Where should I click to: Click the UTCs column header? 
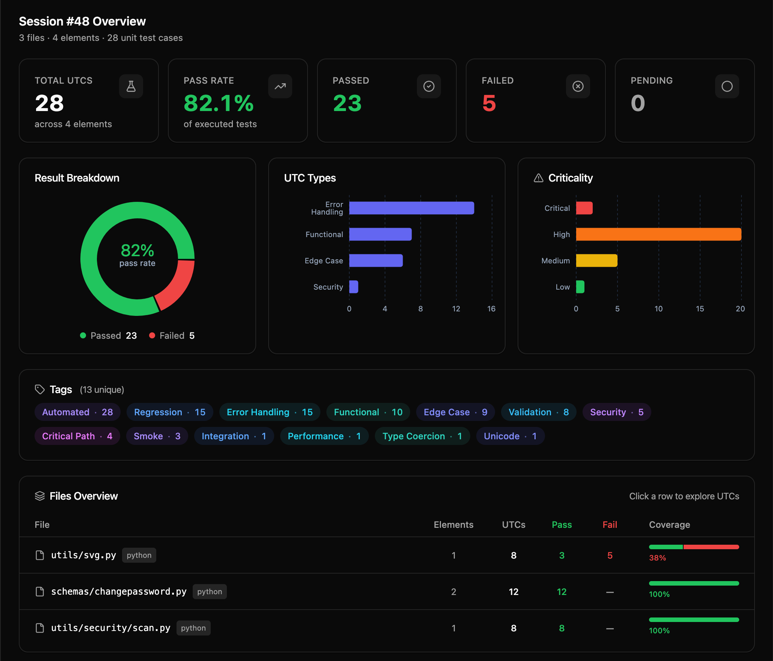coord(513,524)
